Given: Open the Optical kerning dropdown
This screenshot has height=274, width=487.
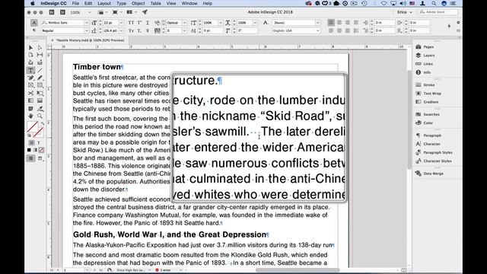Looking at the screenshot, I should (x=184, y=23).
